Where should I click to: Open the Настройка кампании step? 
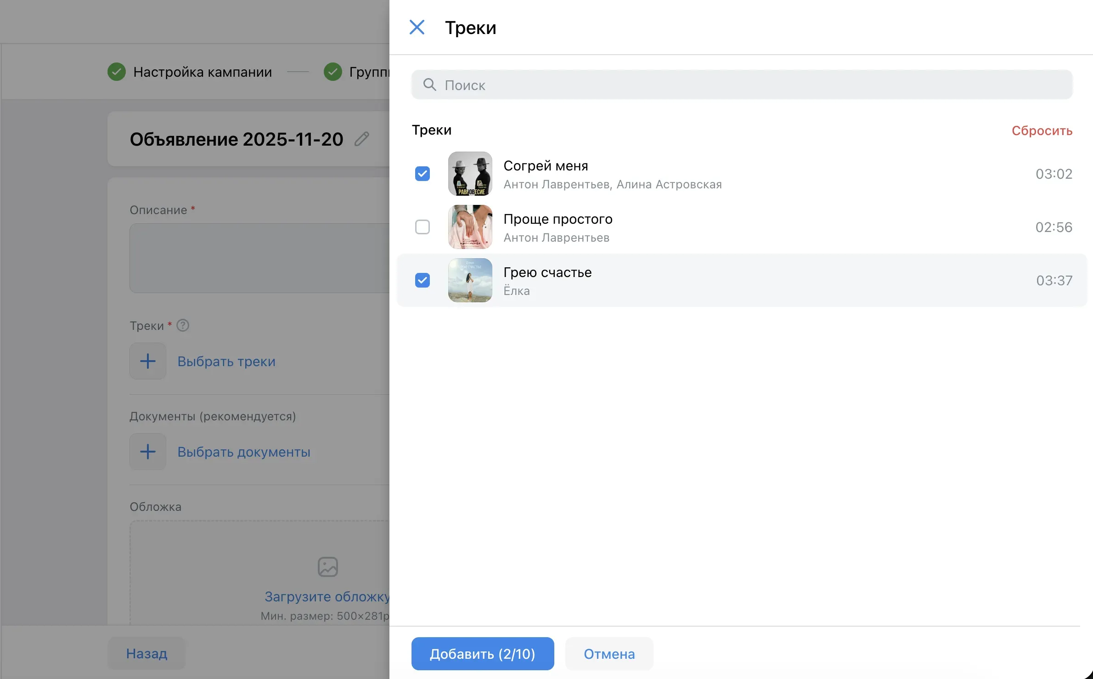[202, 72]
